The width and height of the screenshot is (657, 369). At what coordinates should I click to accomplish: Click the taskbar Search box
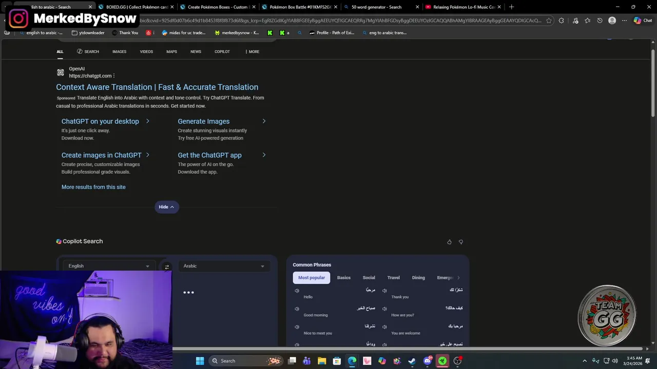click(246, 361)
